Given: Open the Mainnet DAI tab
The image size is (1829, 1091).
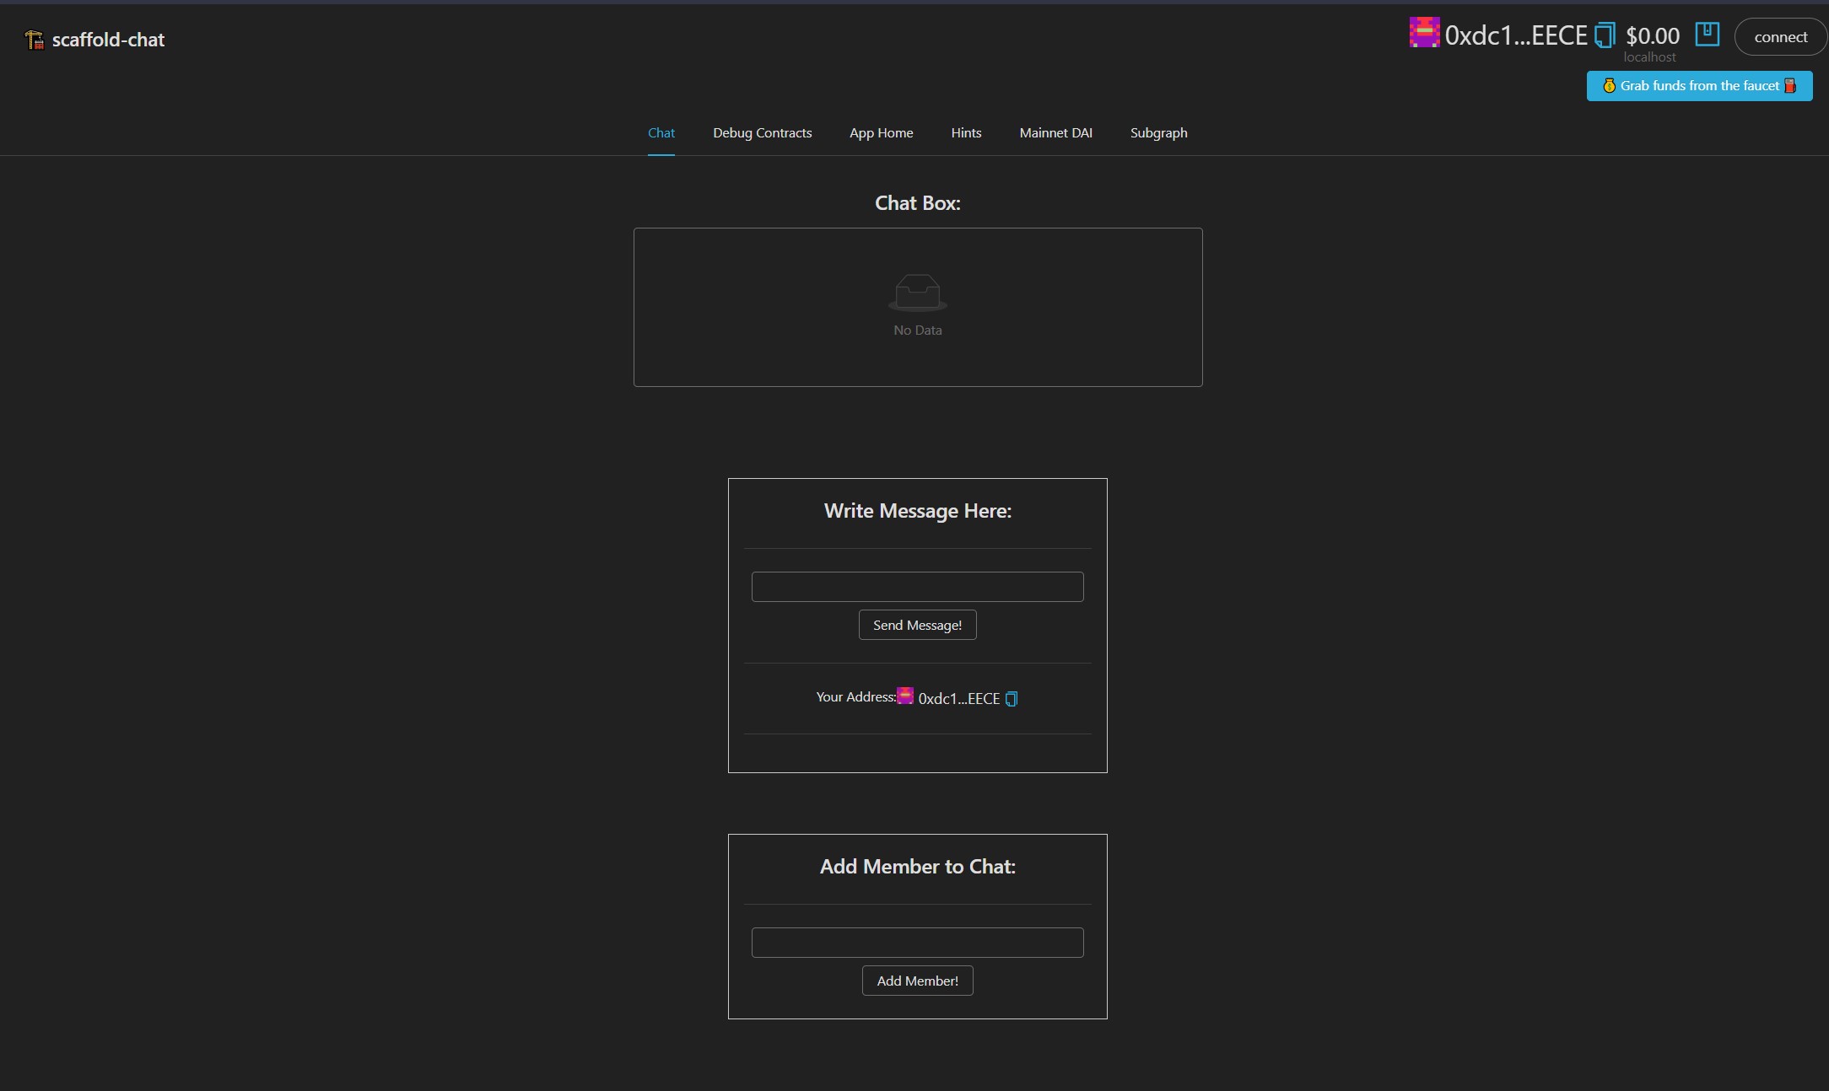Looking at the screenshot, I should (1055, 132).
